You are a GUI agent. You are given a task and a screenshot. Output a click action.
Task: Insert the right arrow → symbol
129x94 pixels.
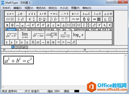tap(28, 25)
